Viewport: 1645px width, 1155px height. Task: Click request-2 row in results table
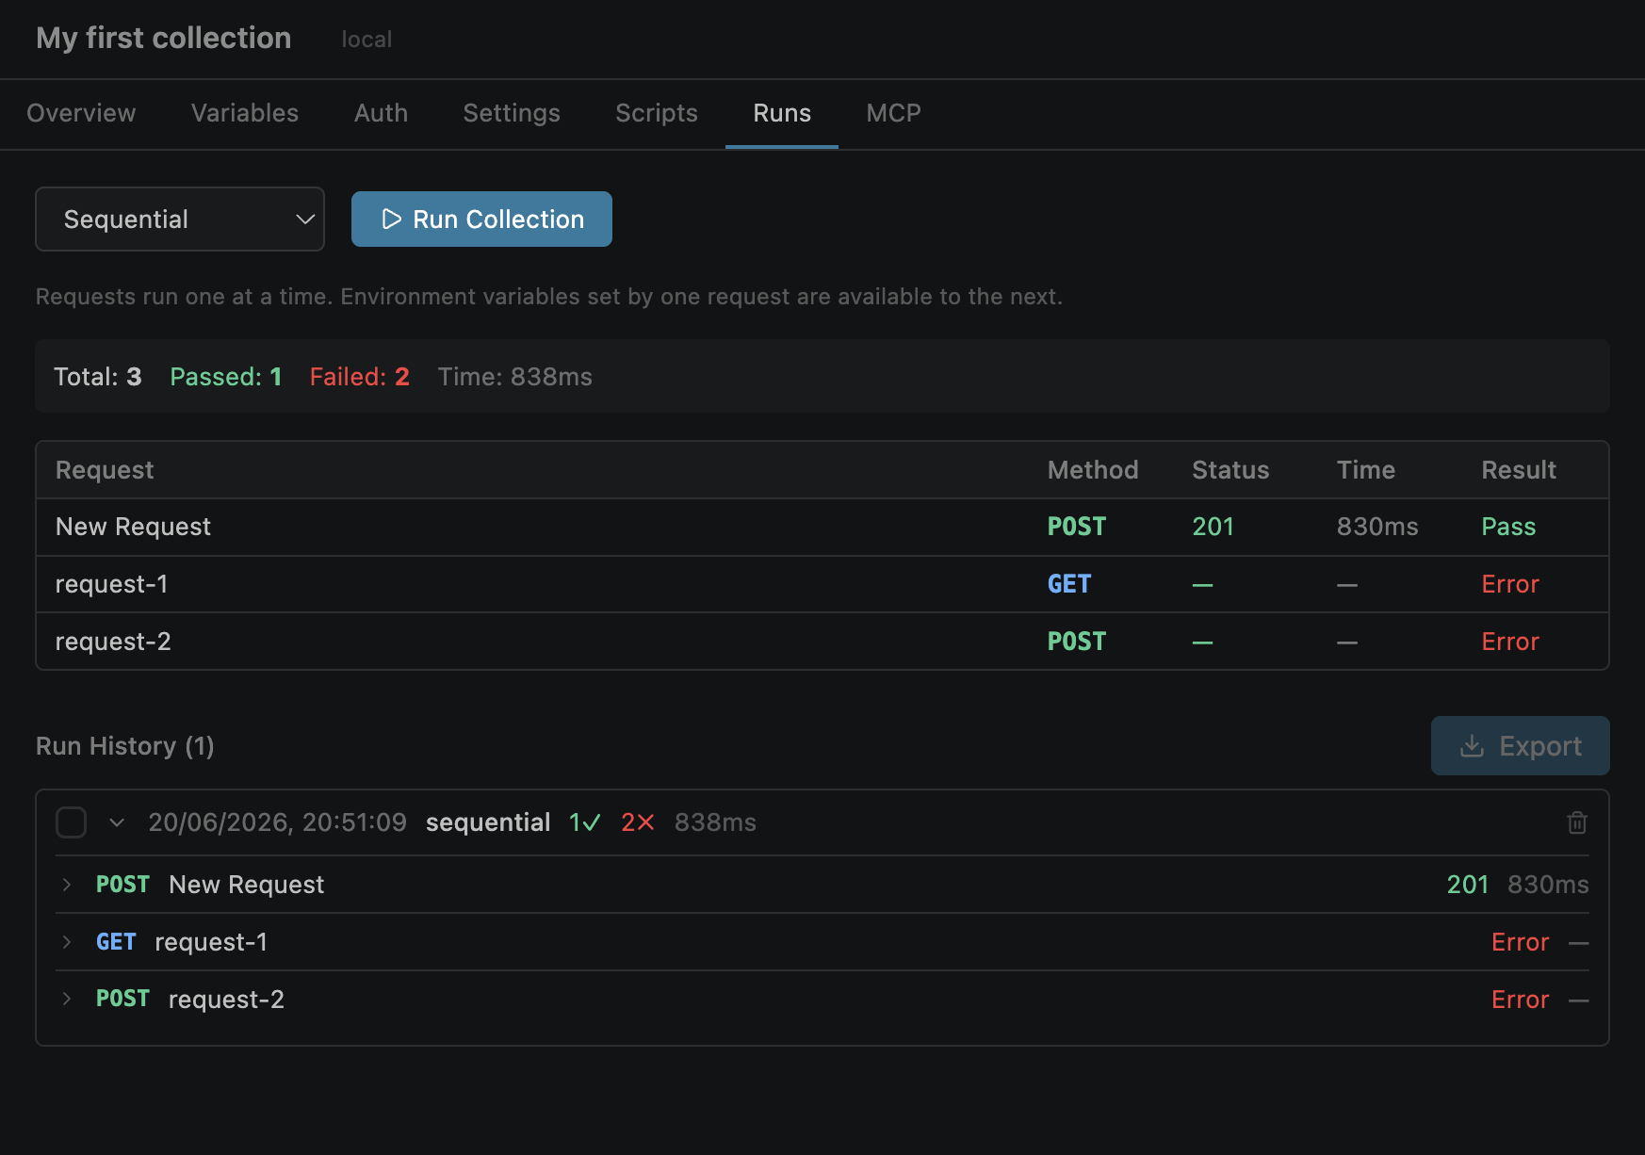tap(822, 642)
